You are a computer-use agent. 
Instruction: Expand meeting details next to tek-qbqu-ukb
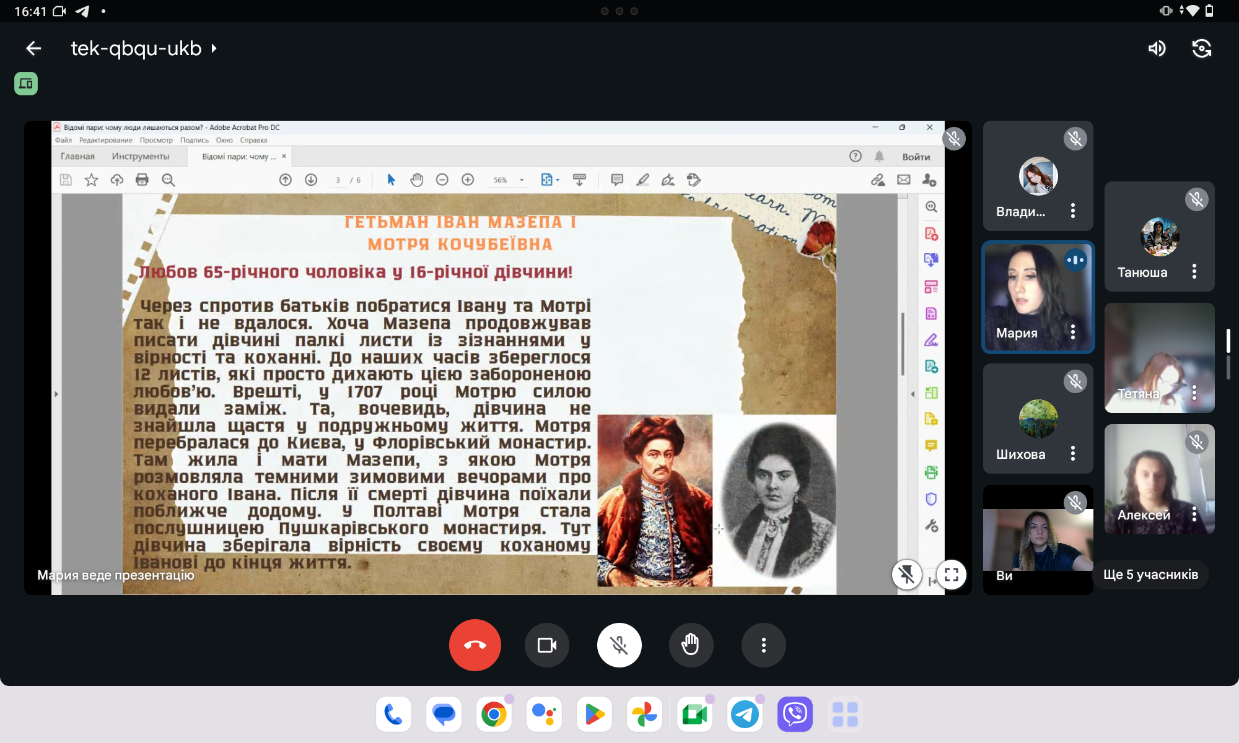(214, 48)
